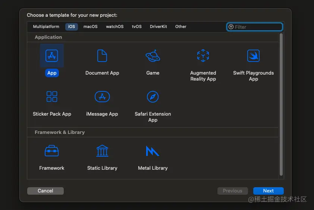Image resolution: width=314 pixels, height=210 pixels.
Task: Cancel the new project dialog
Action: (x=45, y=191)
